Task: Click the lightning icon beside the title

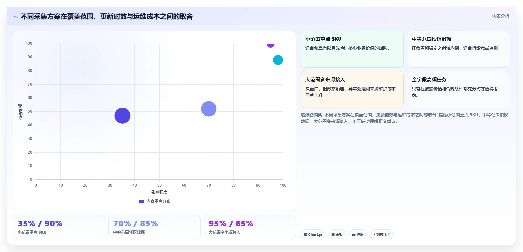Action: point(16,17)
